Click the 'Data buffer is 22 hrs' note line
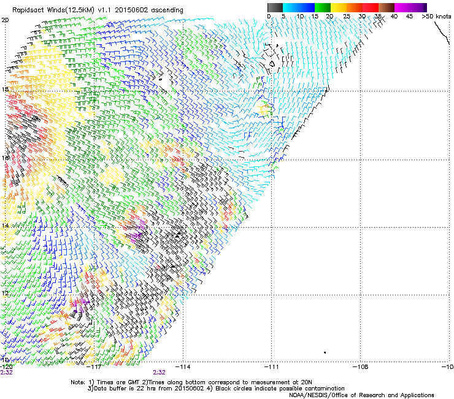 216,389
